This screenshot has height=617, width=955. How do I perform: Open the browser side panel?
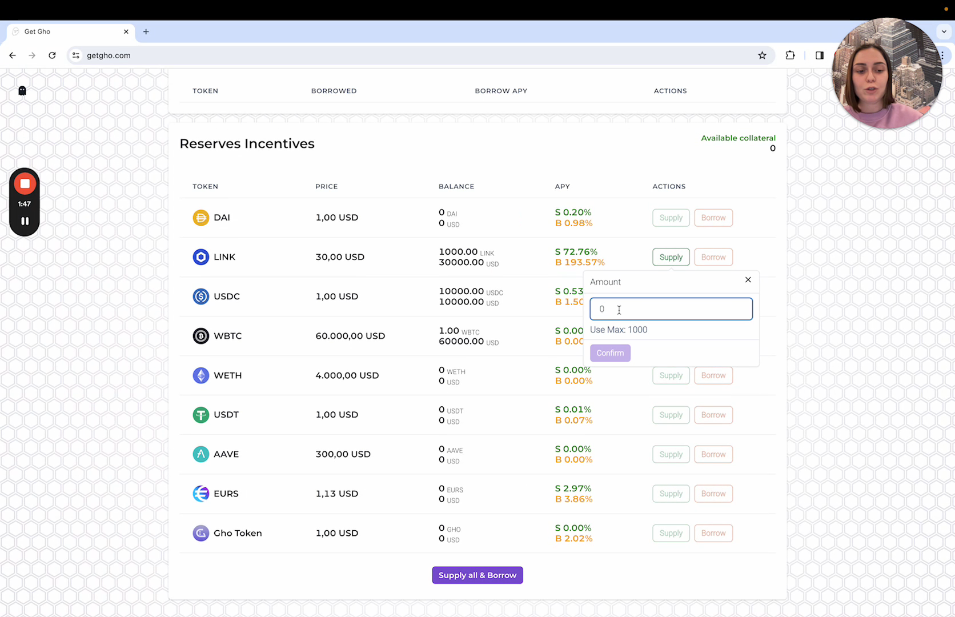[820, 55]
